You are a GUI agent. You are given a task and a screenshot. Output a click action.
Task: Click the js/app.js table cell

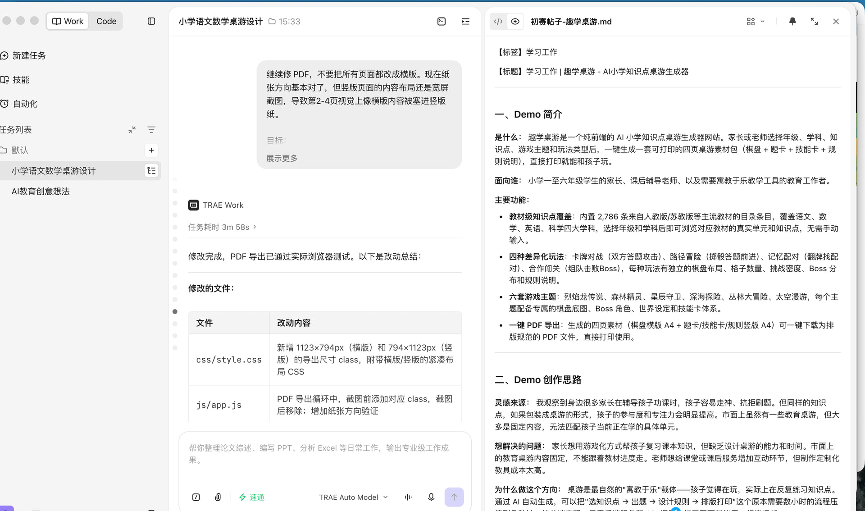(229, 405)
